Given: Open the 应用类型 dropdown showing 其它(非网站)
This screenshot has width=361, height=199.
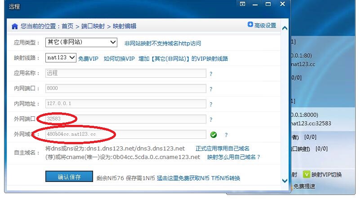Looking at the screenshot, I should [x=81, y=43].
